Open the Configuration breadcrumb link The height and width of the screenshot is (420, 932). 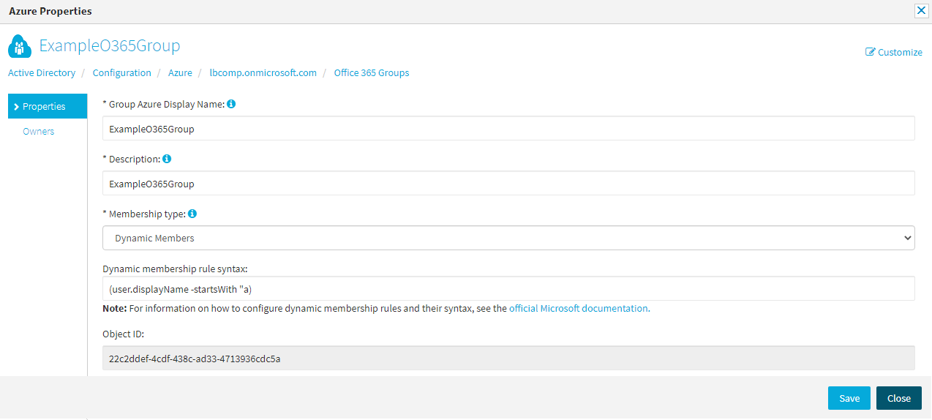coord(122,73)
